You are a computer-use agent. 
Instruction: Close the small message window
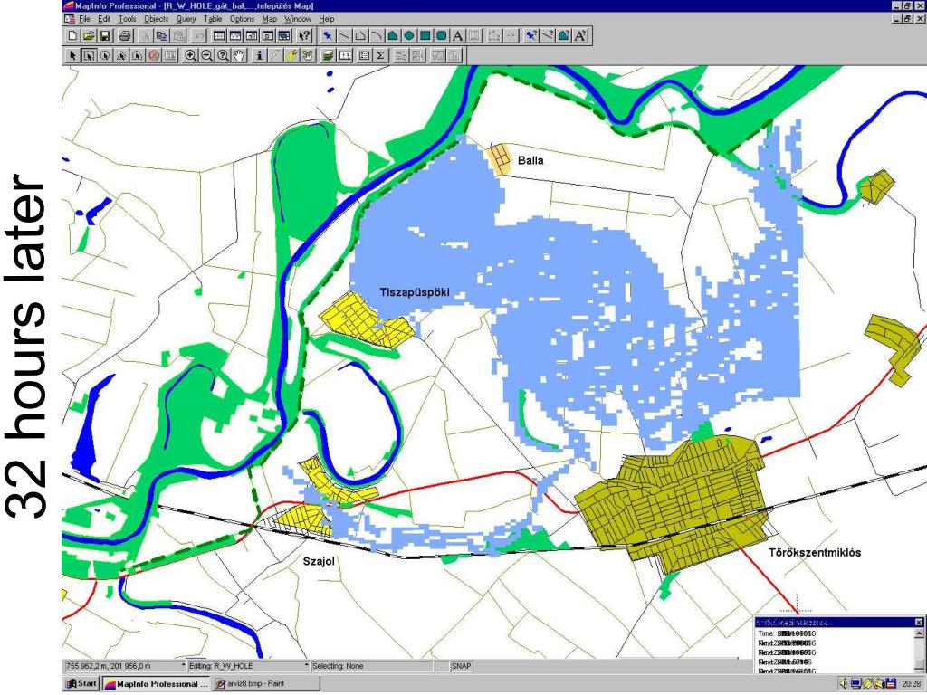click(x=918, y=623)
